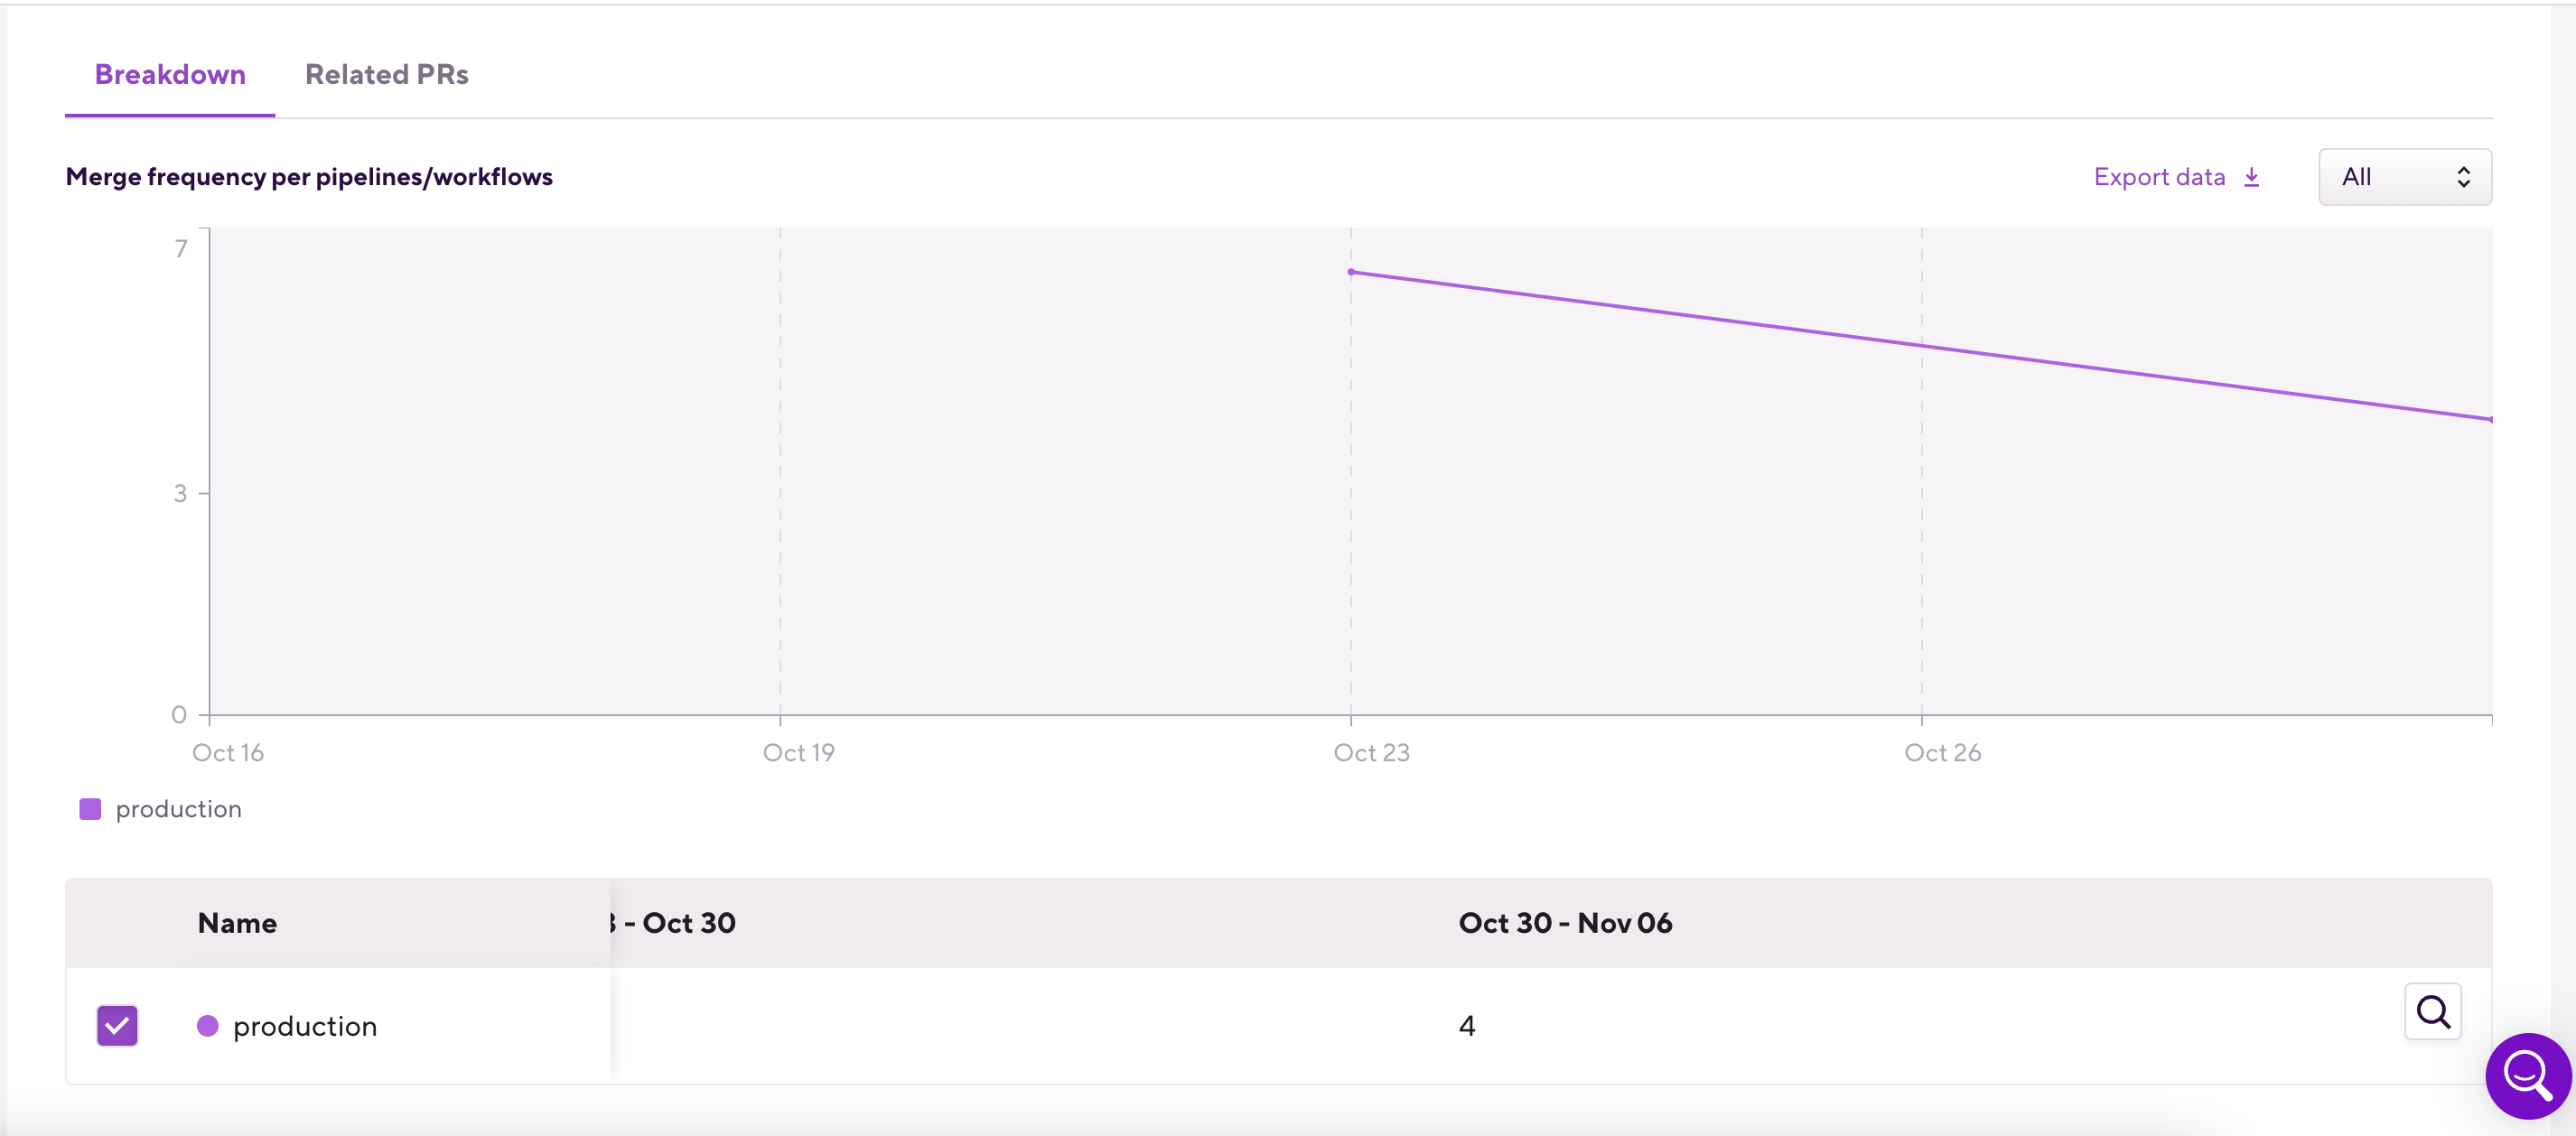
Task: Uncheck the production row checkbox
Action: tap(117, 1025)
